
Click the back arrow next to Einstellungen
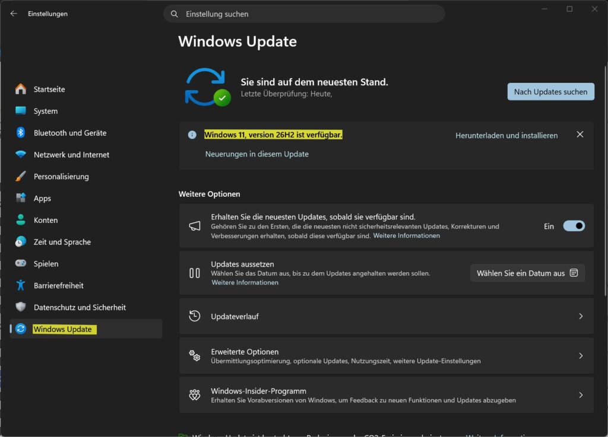click(x=14, y=14)
